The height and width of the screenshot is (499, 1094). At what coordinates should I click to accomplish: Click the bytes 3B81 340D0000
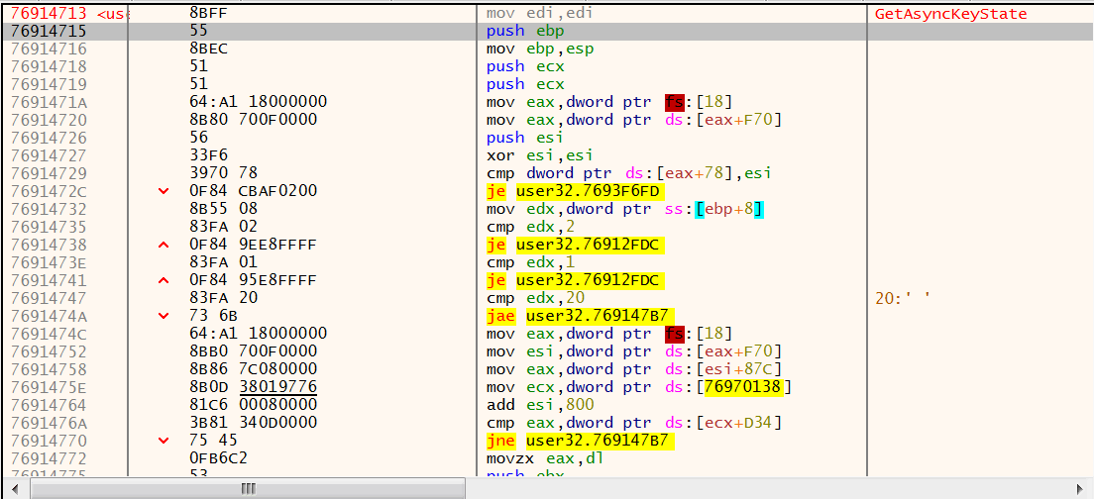pyautogui.click(x=253, y=423)
